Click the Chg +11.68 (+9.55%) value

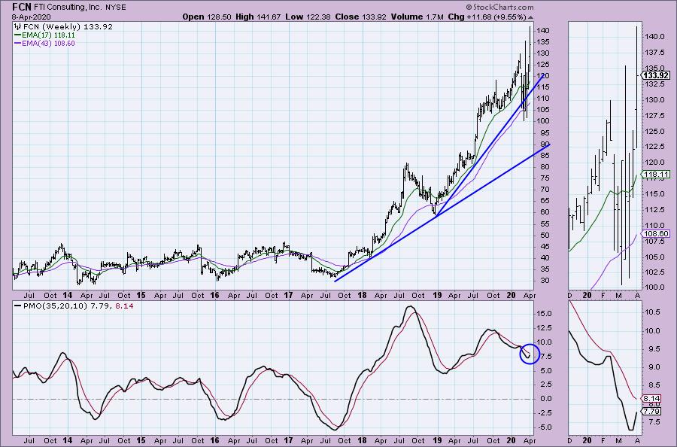tap(487, 17)
